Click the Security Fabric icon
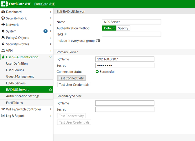 click(x=3, y=18)
